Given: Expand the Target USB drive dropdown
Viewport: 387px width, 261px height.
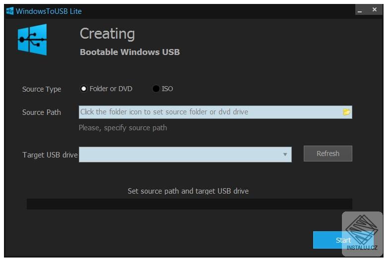Looking at the screenshot, I should (285, 155).
